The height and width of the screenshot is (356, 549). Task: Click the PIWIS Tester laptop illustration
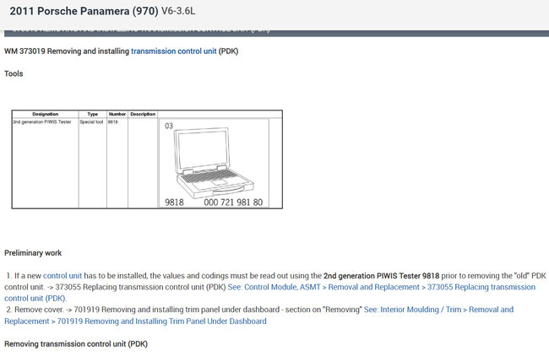click(214, 163)
